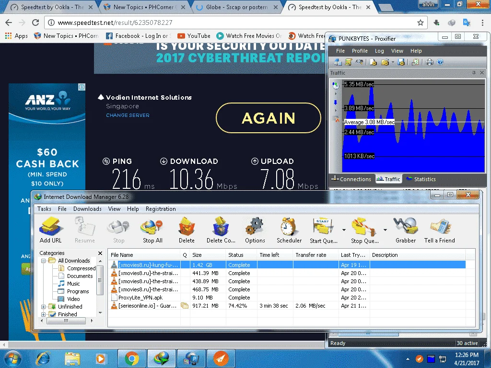491x368 pixels.
Task: Switch to Globe - Sscap browser tab
Action: (x=237, y=7)
